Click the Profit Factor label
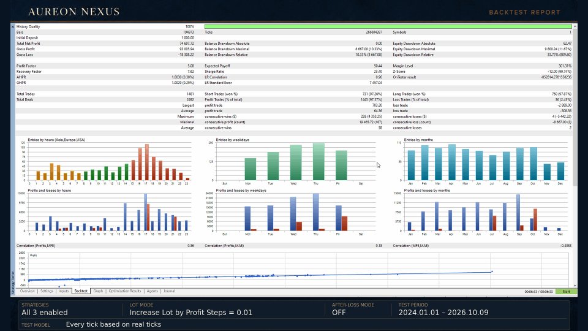This screenshot has width=588, height=331. tap(26, 66)
